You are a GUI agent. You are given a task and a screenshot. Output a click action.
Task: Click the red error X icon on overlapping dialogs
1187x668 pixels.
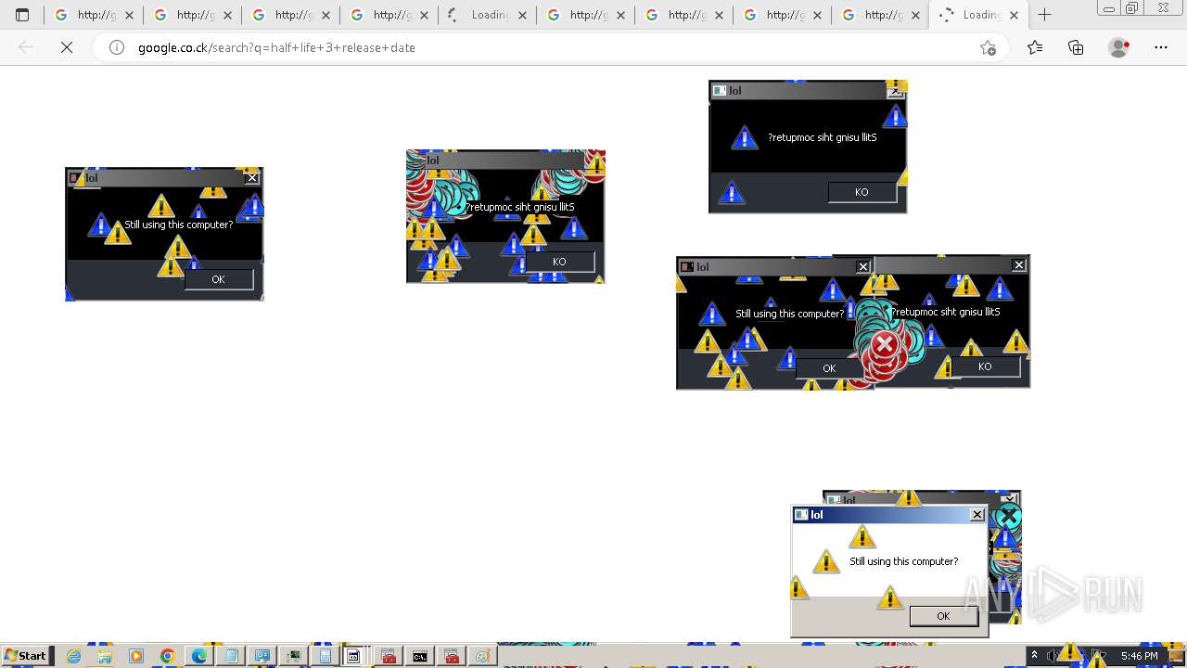(884, 345)
